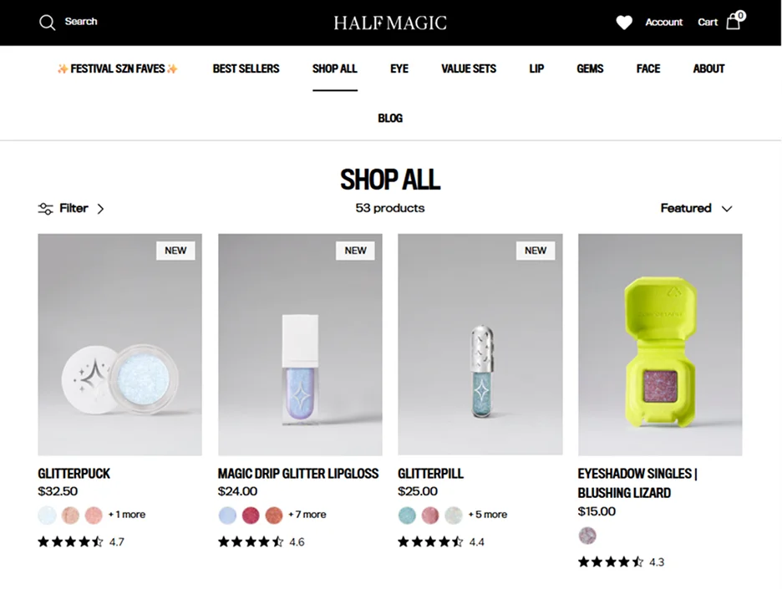782x589 pixels.
Task: Choose the teal Glitterpill swatch
Action: coord(407,515)
